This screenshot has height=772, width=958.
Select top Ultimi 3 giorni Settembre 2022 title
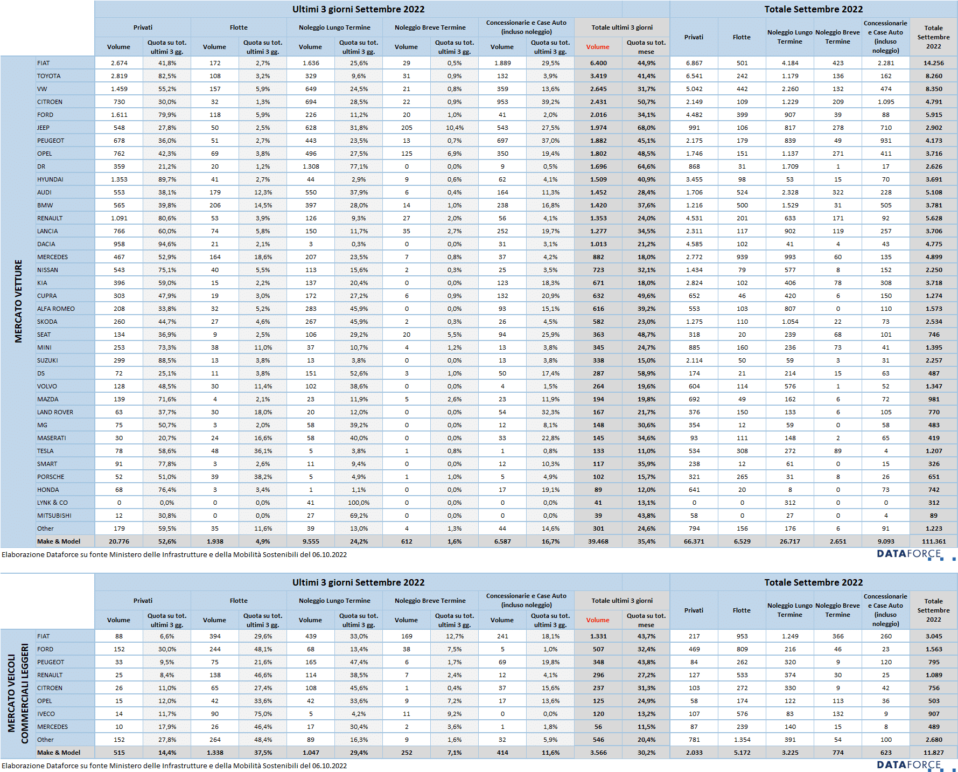[x=358, y=9]
